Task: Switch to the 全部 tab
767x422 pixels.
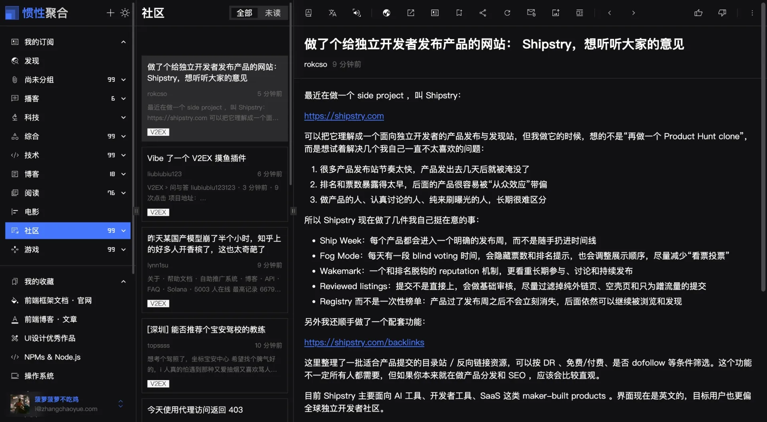Action: click(244, 13)
